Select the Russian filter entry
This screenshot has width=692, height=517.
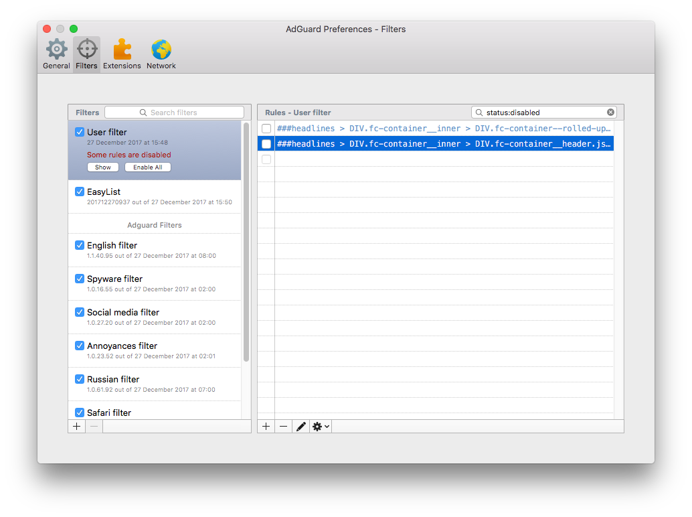point(155,384)
